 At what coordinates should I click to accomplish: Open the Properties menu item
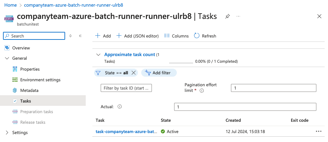30,69
